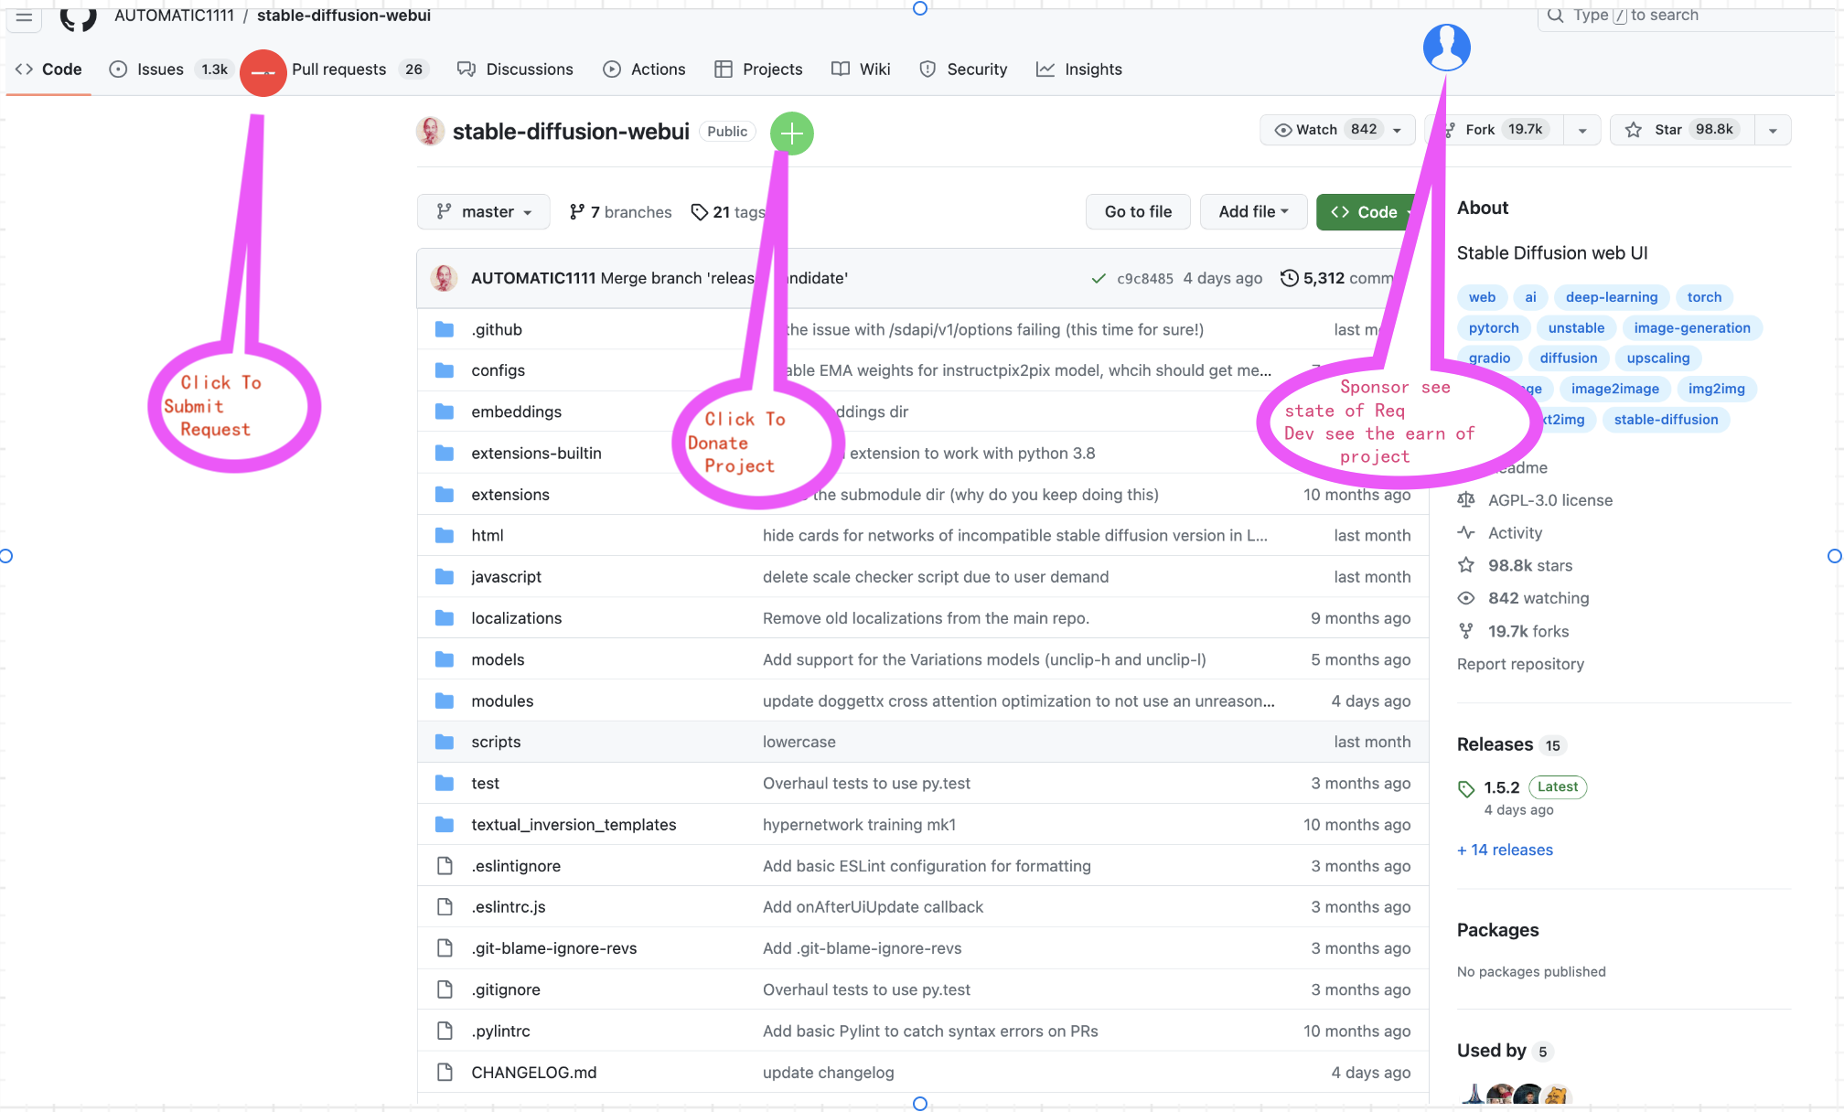Open the Wiki tab
Image resolution: width=1844 pixels, height=1112 pixels.
coord(861,69)
